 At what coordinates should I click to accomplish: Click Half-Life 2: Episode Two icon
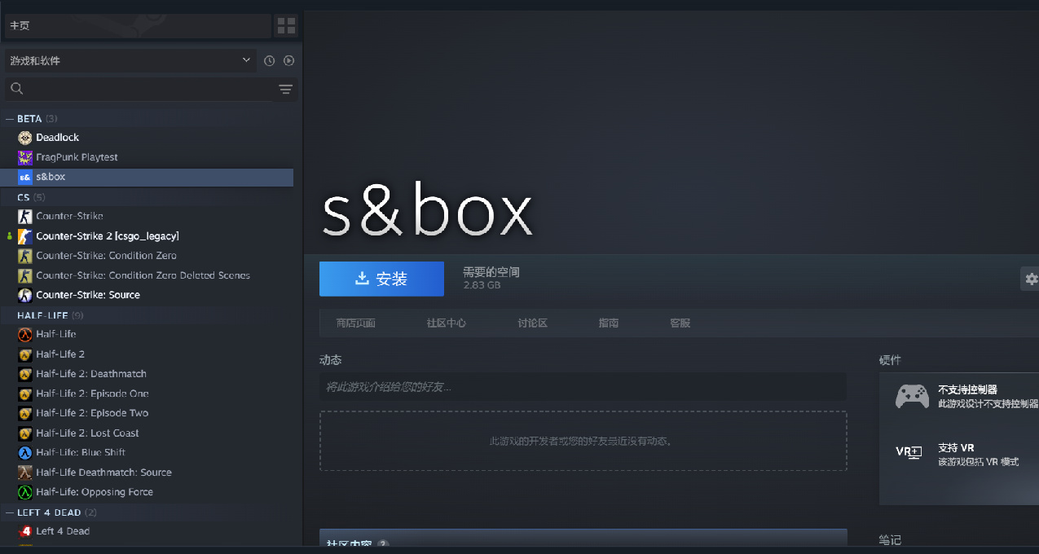[x=25, y=413]
